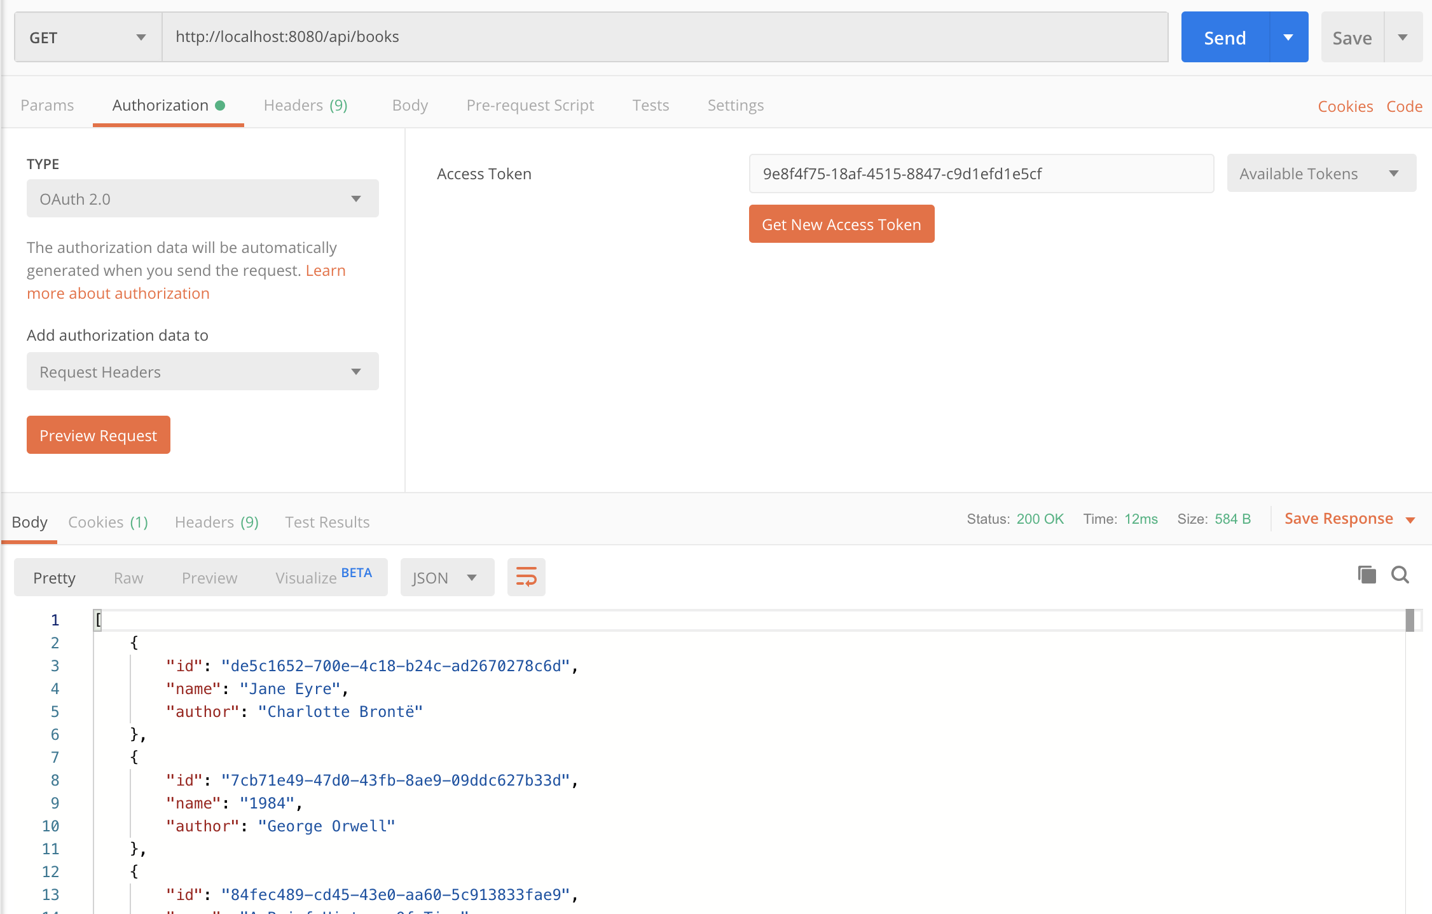The image size is (1432, 914).
Task: Select the Authorization tab
Action: [168, 106]
